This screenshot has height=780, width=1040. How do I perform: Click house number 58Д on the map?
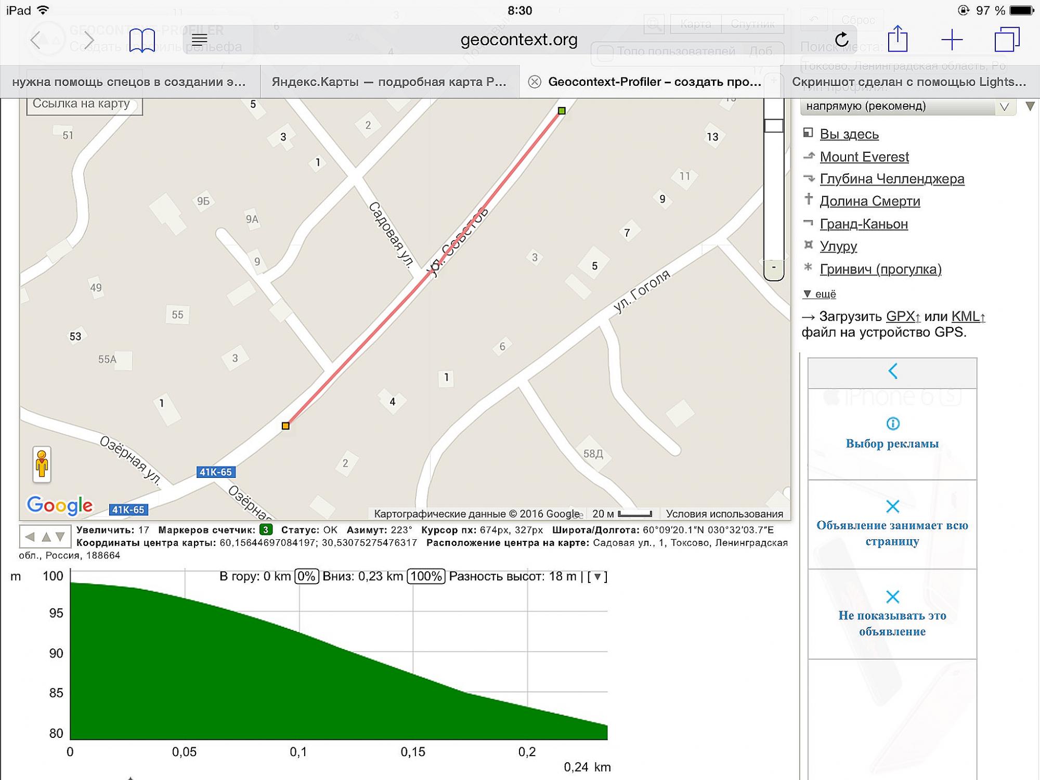593,454
